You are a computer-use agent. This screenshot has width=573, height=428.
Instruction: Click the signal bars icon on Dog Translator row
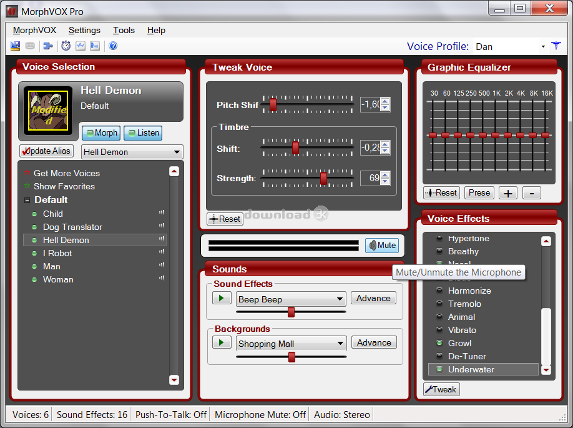[162, 226]
